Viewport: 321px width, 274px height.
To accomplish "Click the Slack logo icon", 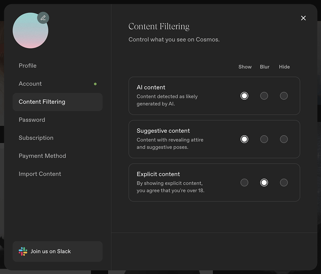I will pos(23,252).
